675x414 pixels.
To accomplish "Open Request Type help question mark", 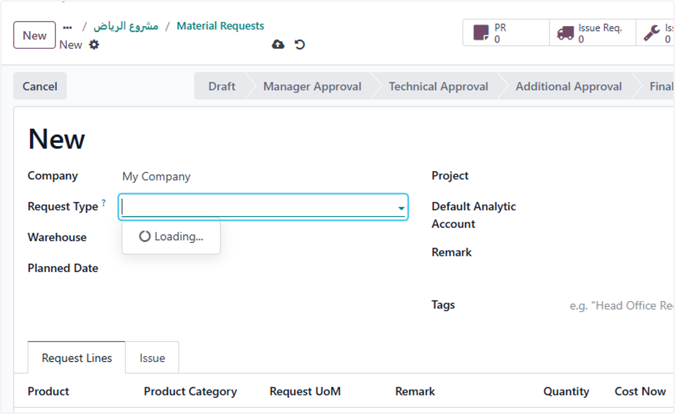I will 103,203.
